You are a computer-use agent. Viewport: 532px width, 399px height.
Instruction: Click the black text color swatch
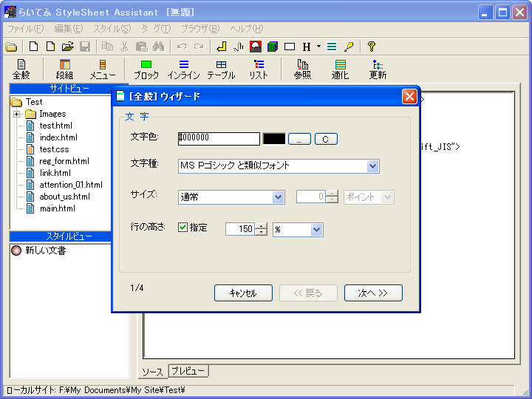coord(274,139)
